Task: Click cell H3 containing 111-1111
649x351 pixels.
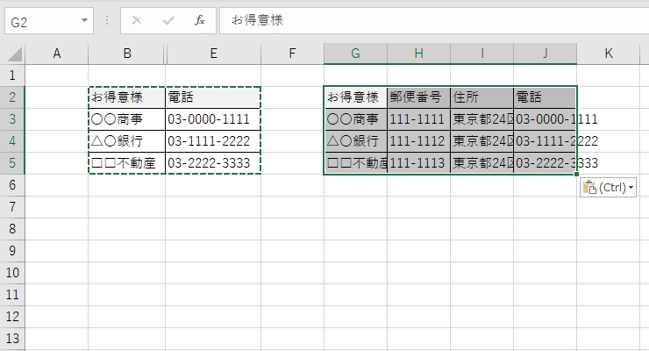Action: (419, 119)
